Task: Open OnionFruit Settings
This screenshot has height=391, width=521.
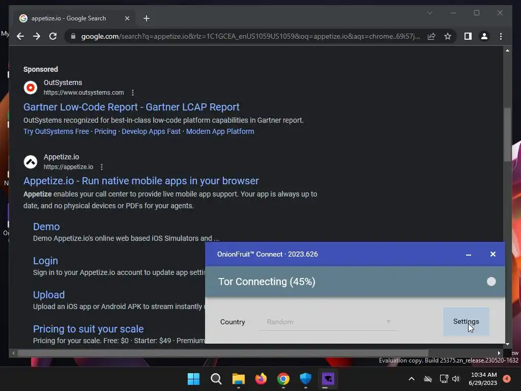Action: (466, 322)
